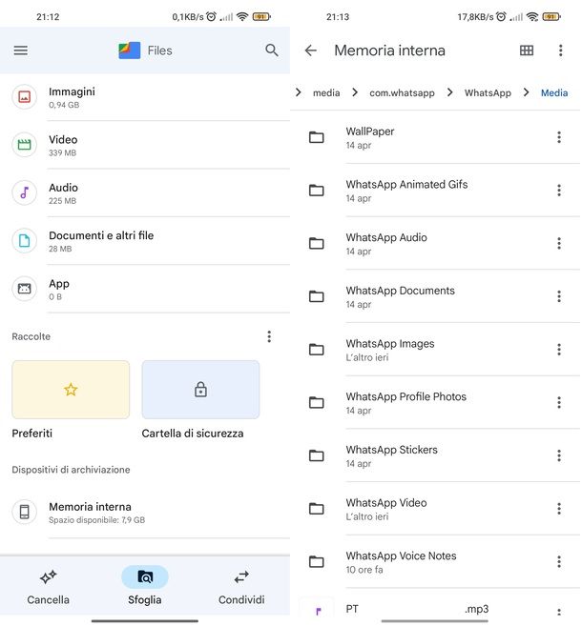
Task: Navigate to WhatsApp breadcrumb folder
Action: [x=488, y=93]
